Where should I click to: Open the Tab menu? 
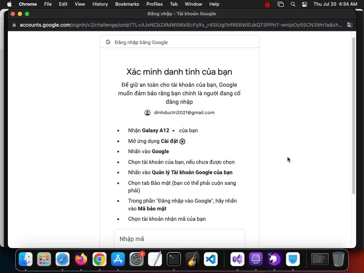click(x=173, y=4)
